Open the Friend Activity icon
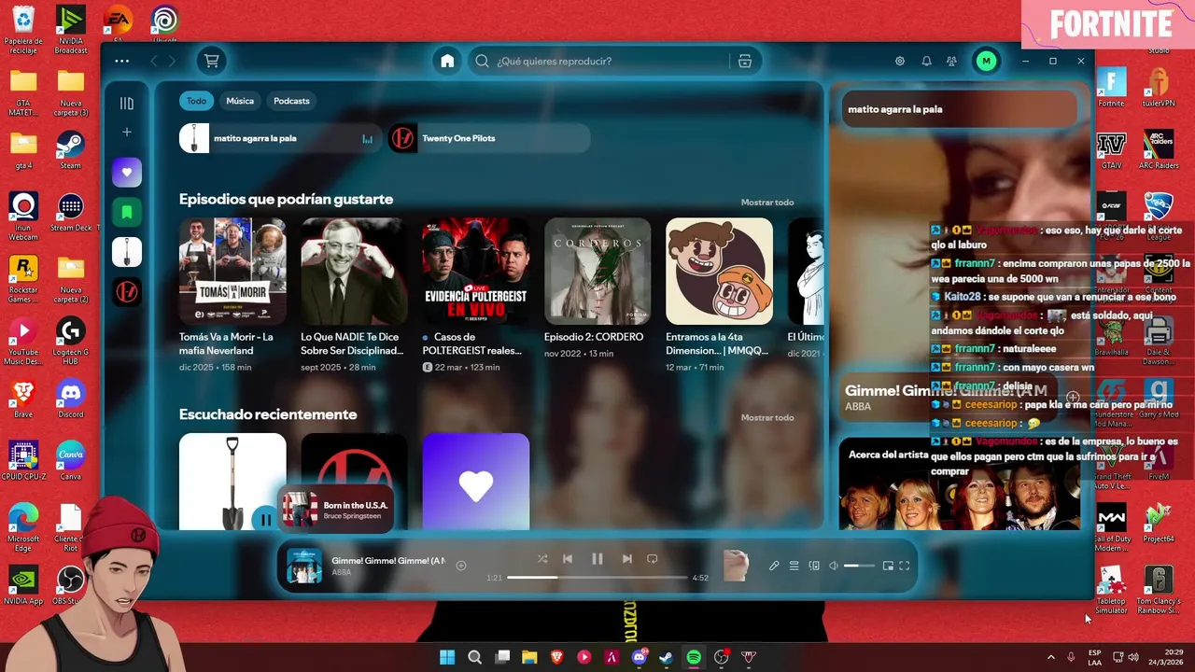 point(951,61)
